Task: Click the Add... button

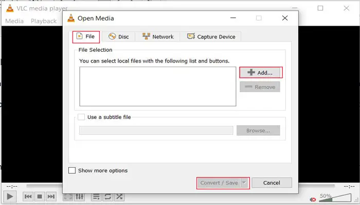Action: (x=261, y=73)
